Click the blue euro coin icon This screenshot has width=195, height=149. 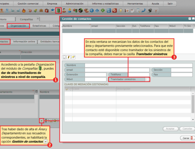point(92,11)
